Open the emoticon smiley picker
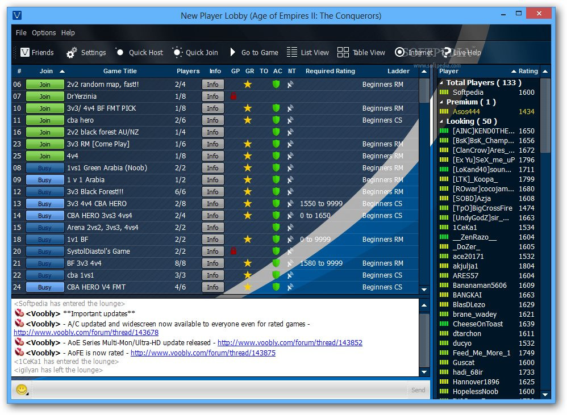 click(x=22, y=389)
